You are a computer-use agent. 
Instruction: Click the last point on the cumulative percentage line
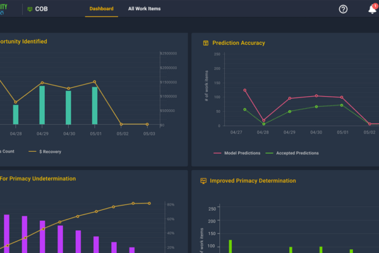pos(149,204)
